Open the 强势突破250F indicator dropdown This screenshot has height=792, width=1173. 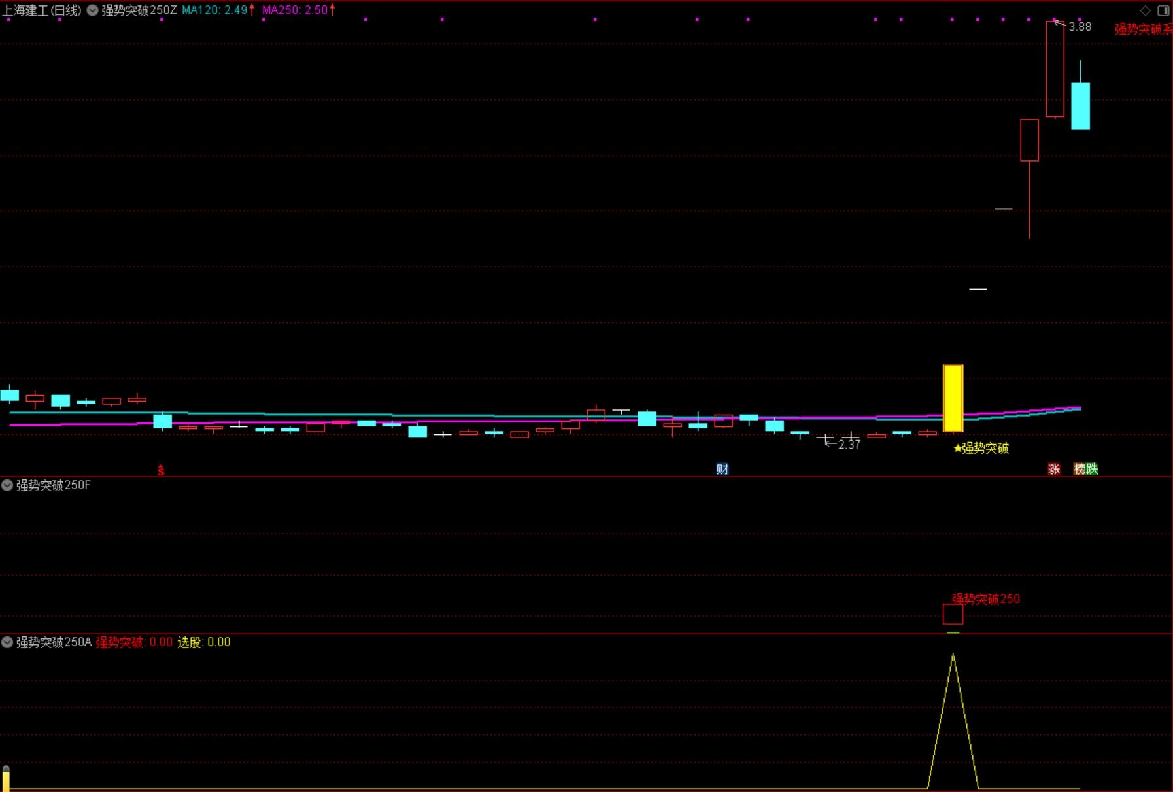click(7, 485)
